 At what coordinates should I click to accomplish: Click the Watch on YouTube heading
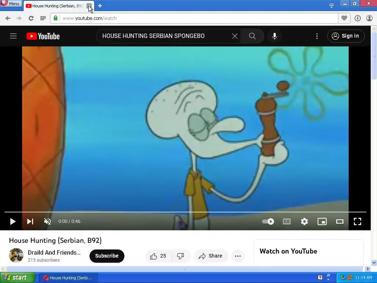pos(288,251)
